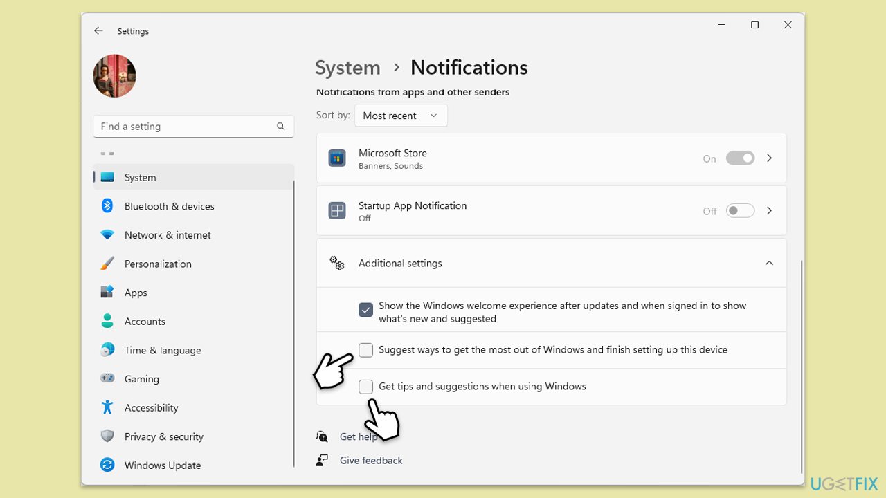This screenshot has width=886, height=498.
Task: Select Bluetooth & devices label
Action: coord(170,206)
